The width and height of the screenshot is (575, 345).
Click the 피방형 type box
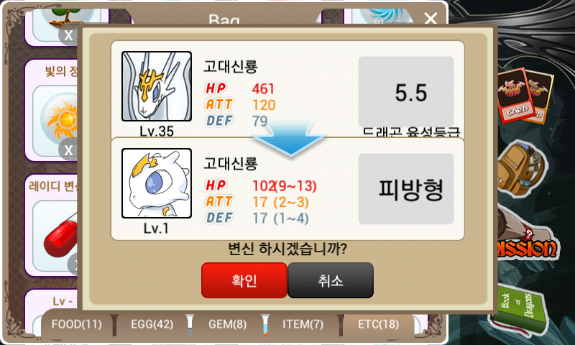(406, 189)
